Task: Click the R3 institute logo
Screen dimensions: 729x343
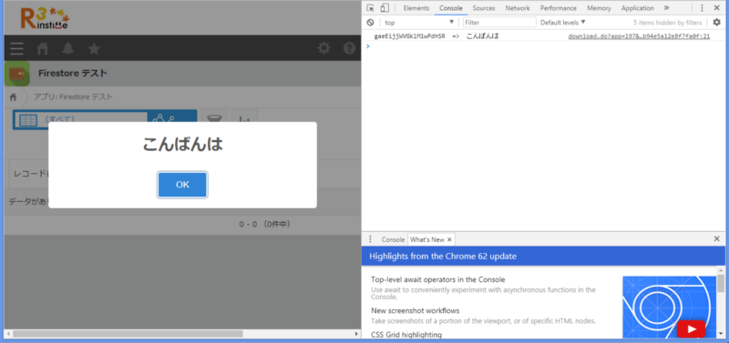Action: coord(45,18)
